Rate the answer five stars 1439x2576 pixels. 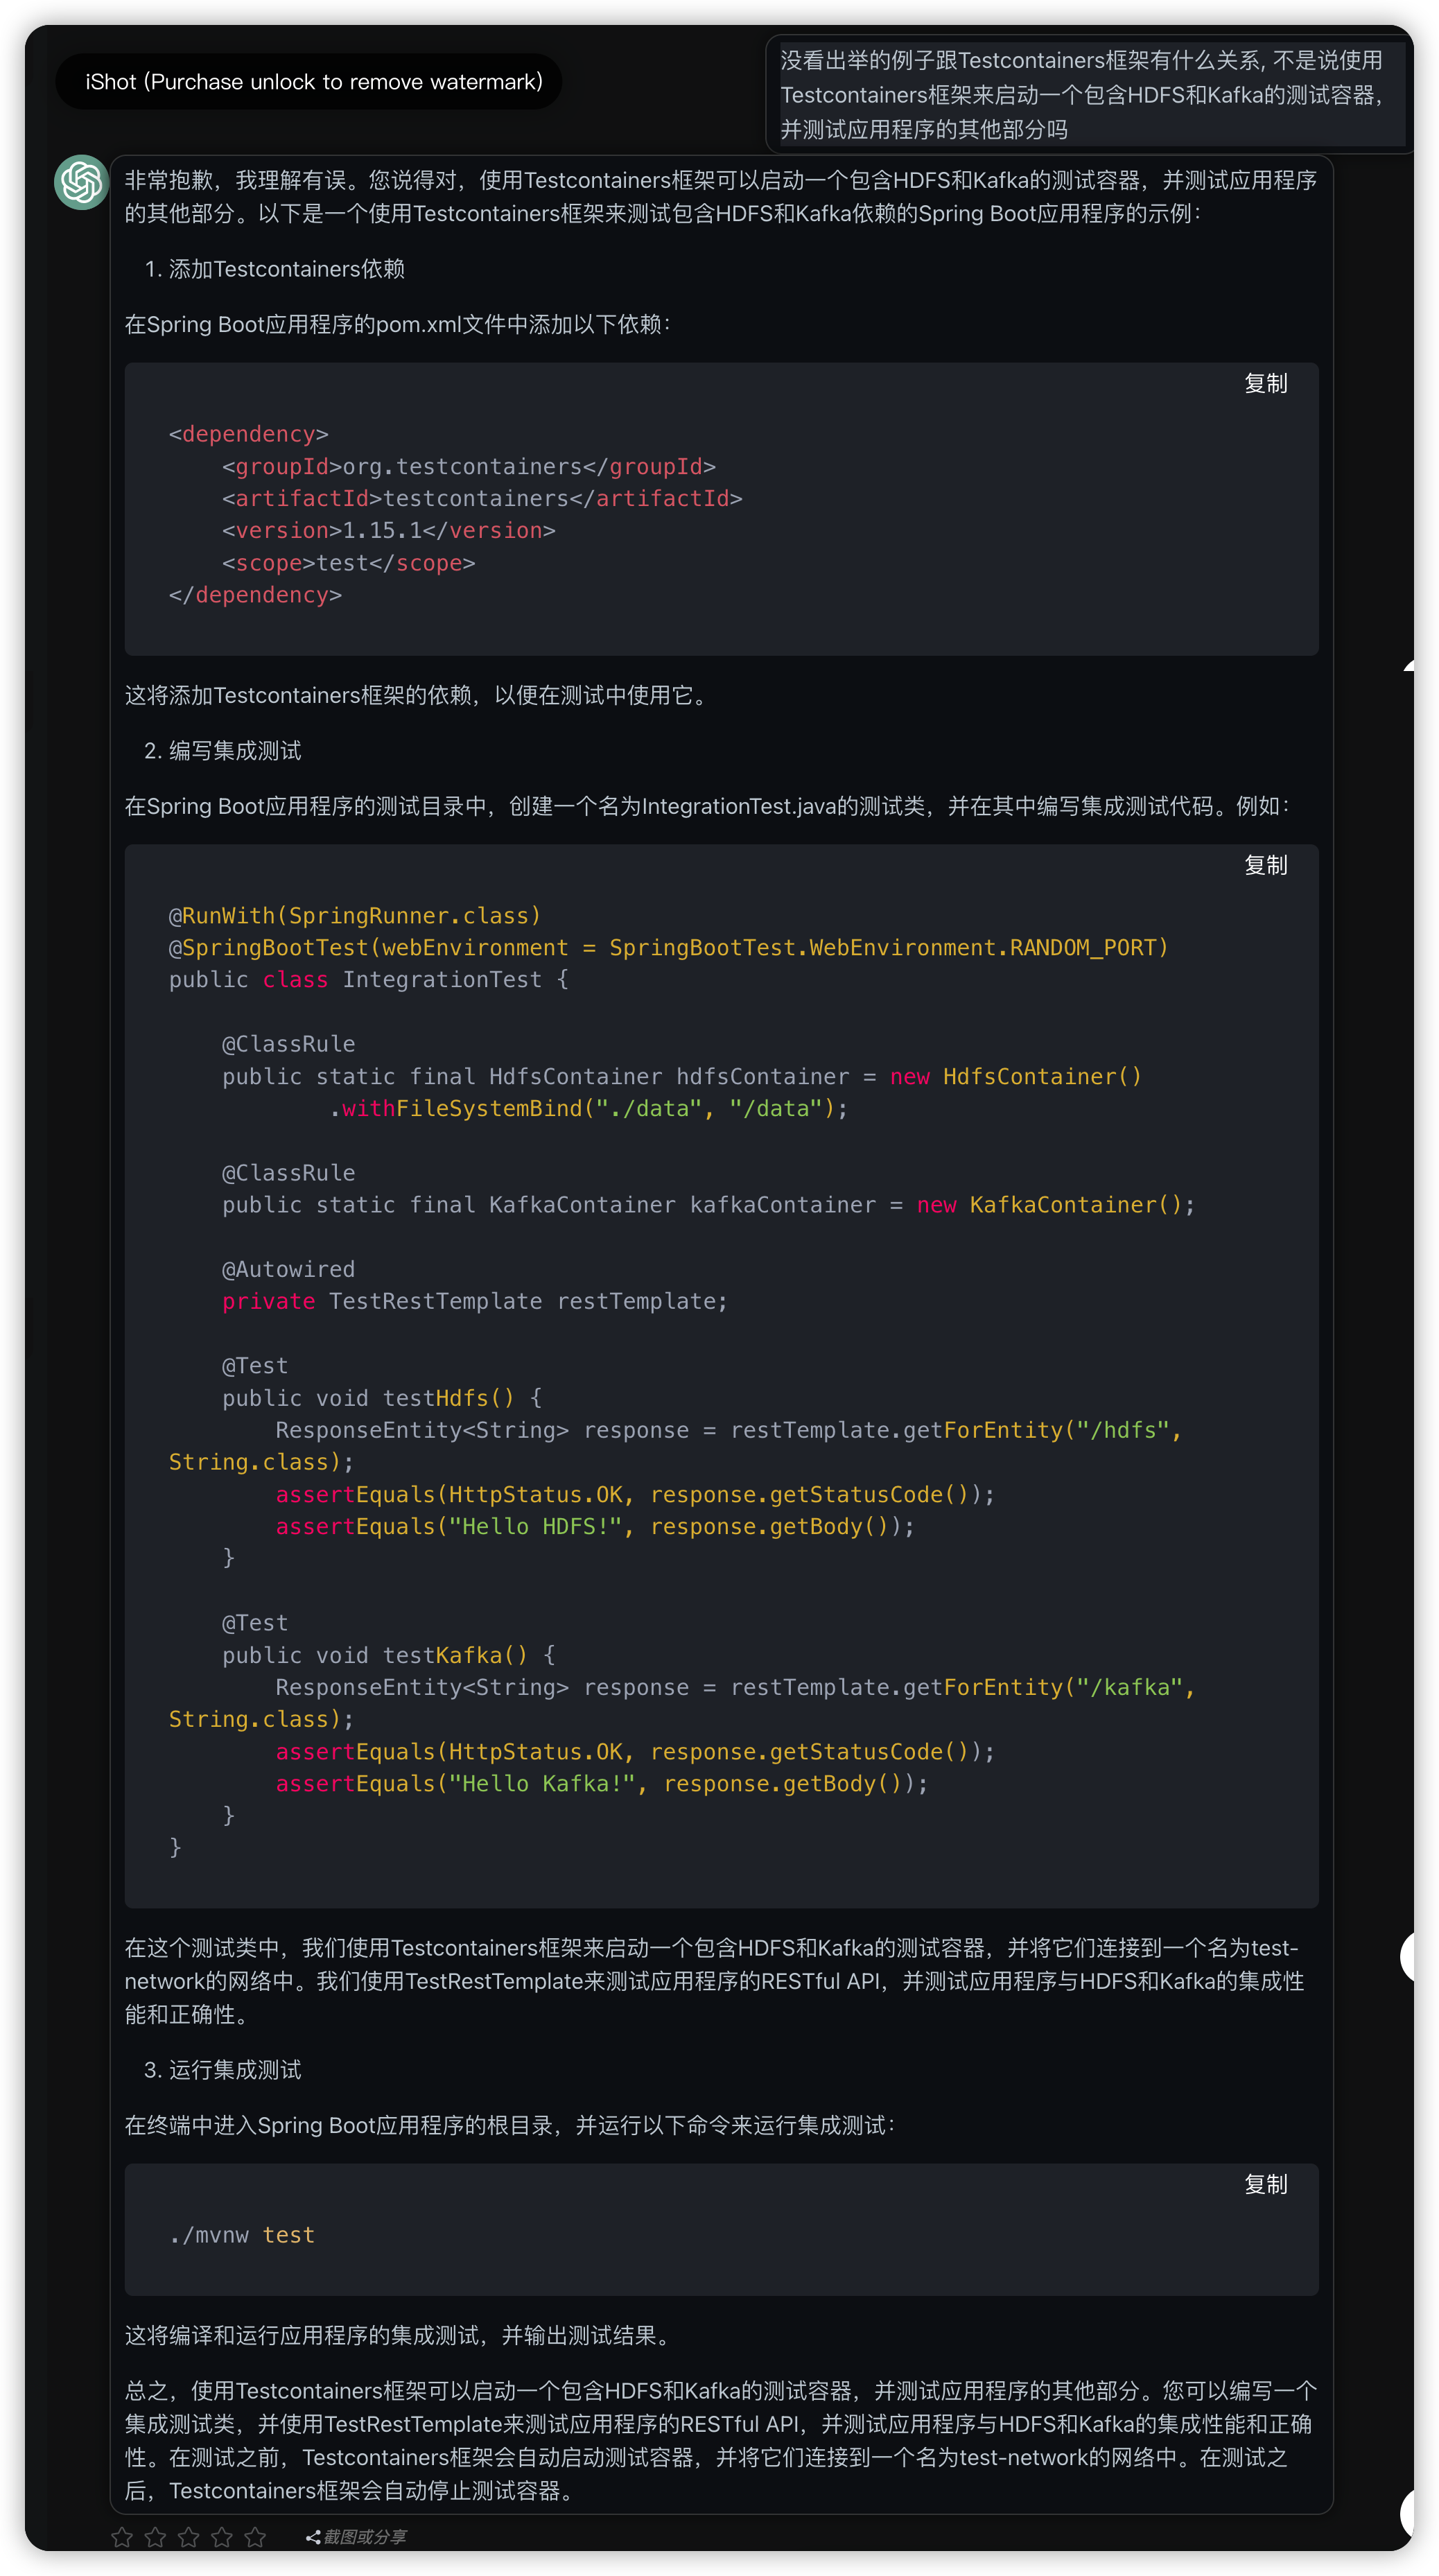coord(255,2537)
